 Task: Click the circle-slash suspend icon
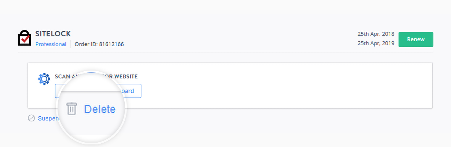click(32, 118)
